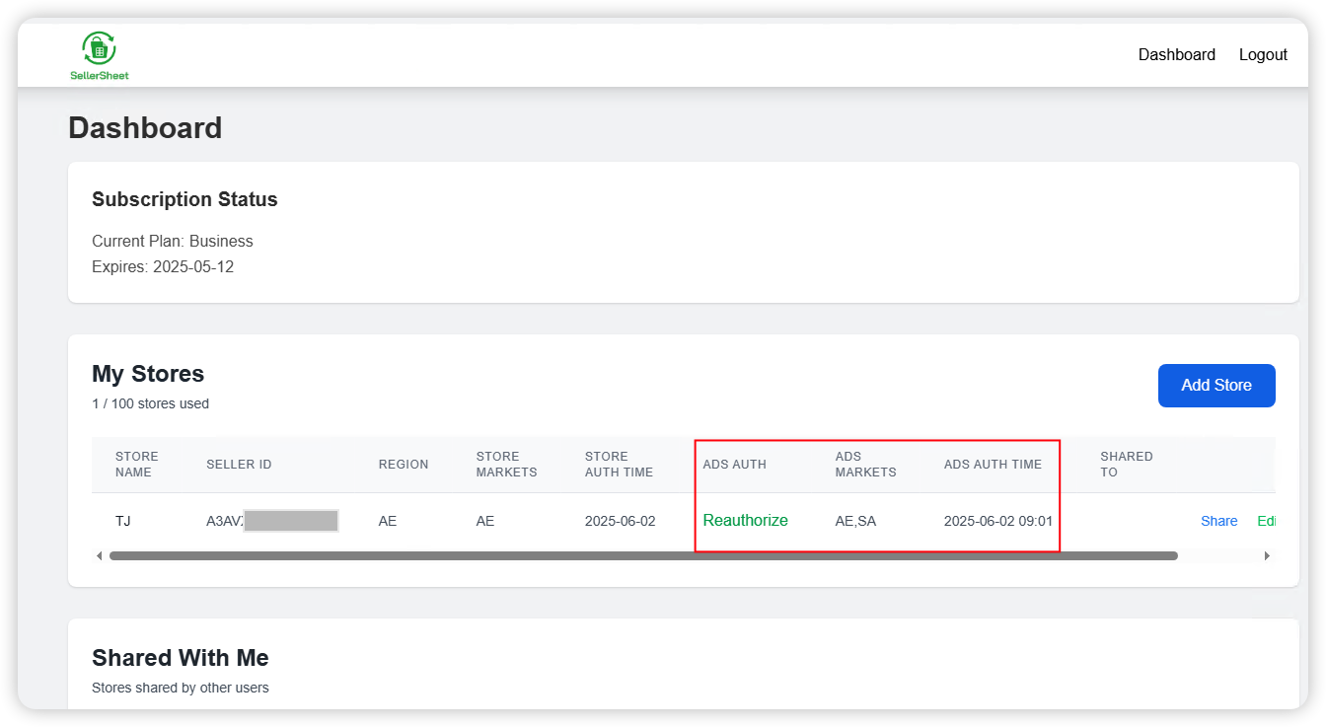1326x727 pixels.
Task: Open the Dashboard navigation link
Action: point(1176,55)
